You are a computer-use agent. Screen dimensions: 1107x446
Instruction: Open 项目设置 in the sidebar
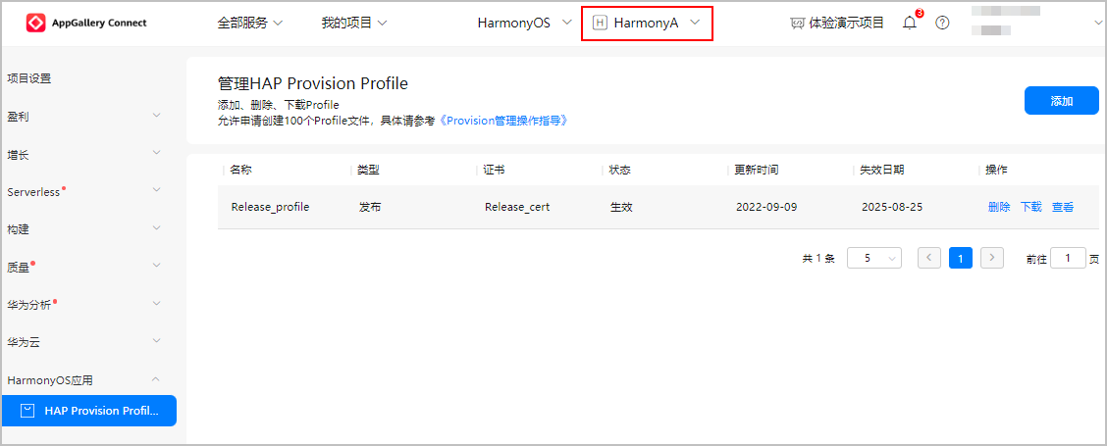(28, 78)
